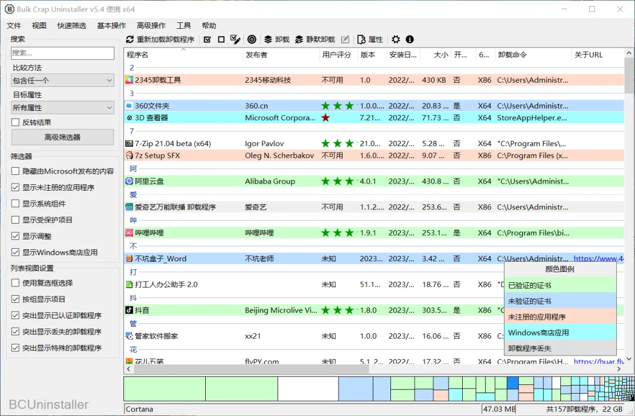Click the 360文件夹 app icon
635x416 pixels.
129,106
